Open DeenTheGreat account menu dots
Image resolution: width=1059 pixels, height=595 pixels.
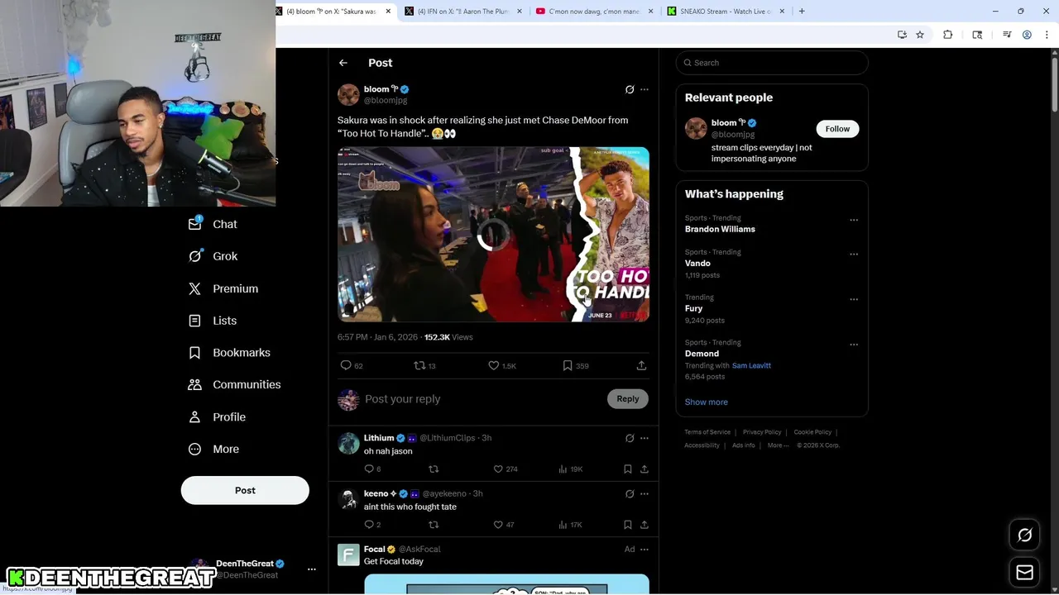(312, 569)
